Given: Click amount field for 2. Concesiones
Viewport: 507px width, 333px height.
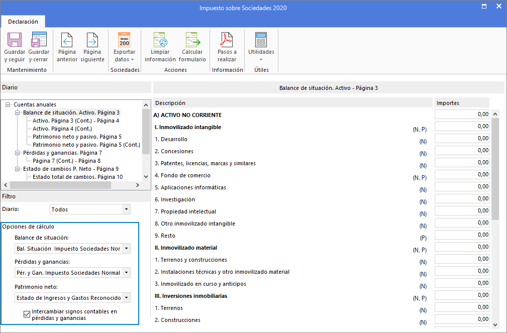Looking at the screenshot, I should [x=462, y=150].
